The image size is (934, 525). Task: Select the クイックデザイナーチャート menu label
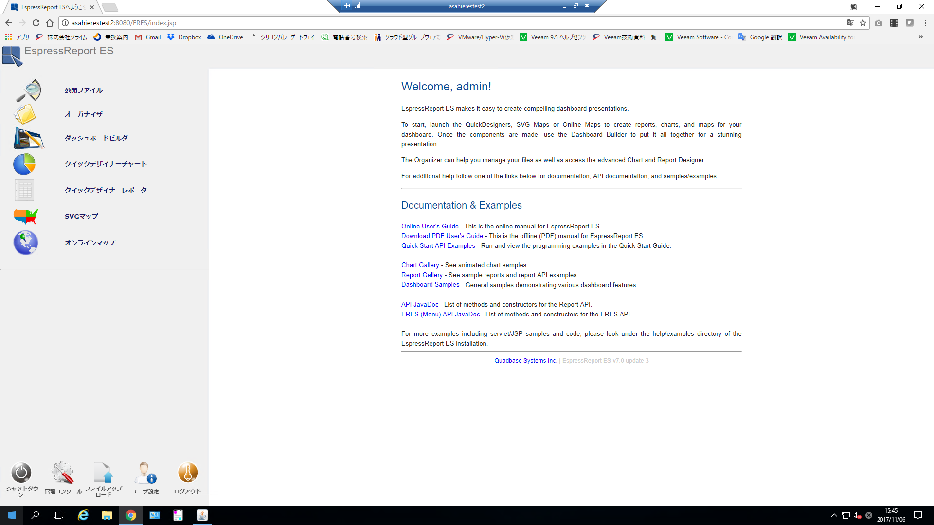pos(106,164)
